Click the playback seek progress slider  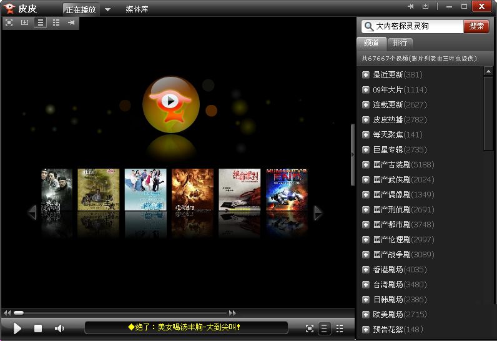(120, 313)
